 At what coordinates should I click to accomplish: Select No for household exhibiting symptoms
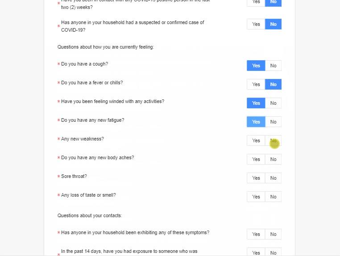(x=273, y=234)
